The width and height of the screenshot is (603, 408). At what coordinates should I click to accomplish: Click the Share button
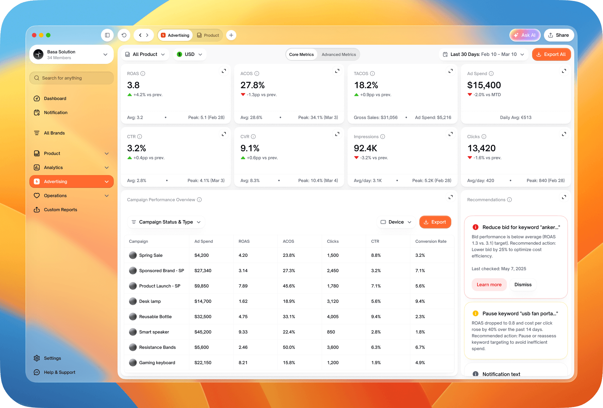pos(559,35)
